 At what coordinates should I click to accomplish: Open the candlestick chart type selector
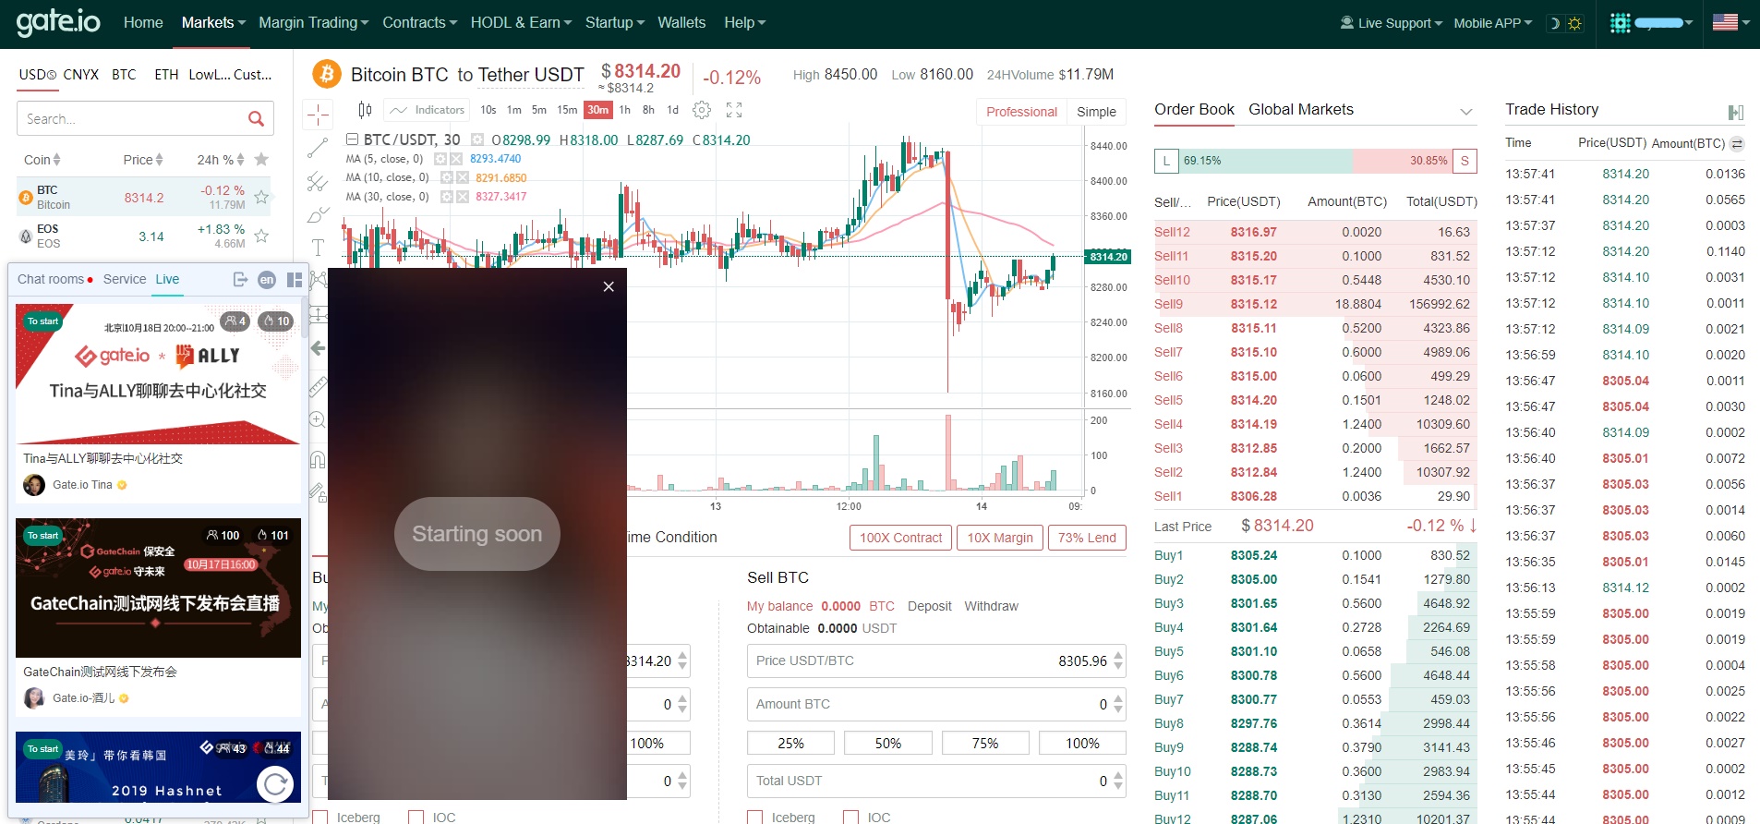click(x=365, y=110)
